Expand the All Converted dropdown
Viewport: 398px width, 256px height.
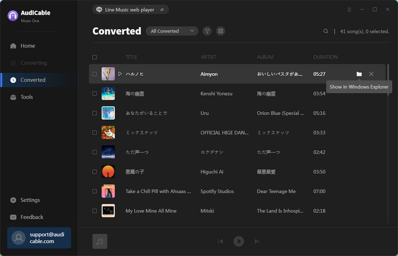pyautogui.click(x=172, y=31)
